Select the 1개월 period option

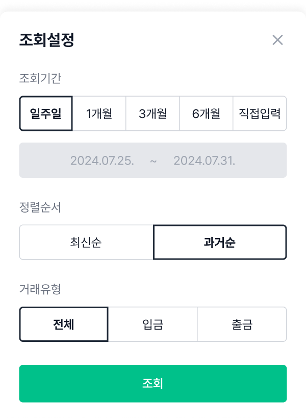99,113
